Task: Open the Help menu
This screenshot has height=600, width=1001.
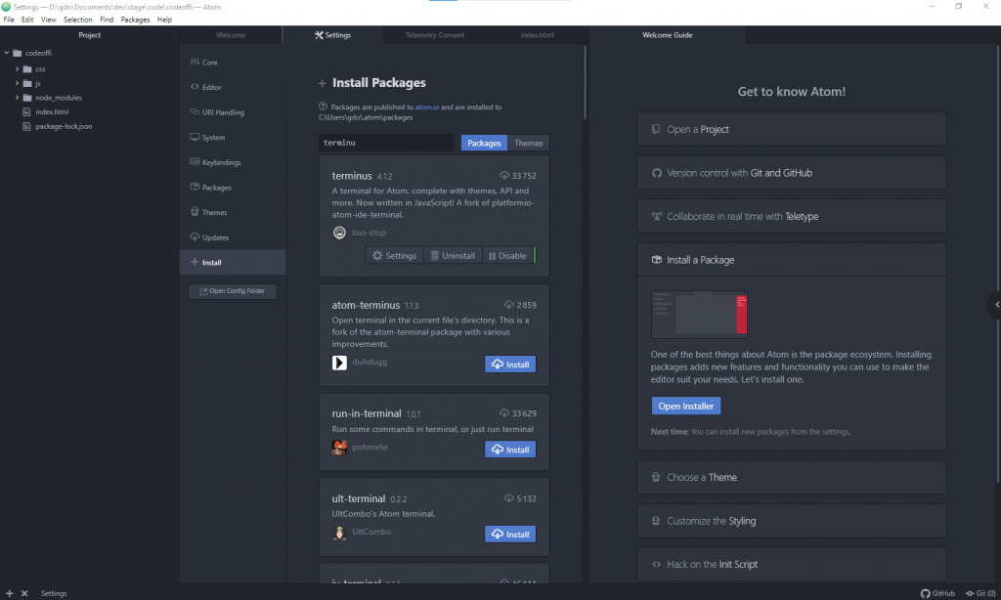Action: tap(164, 20)
